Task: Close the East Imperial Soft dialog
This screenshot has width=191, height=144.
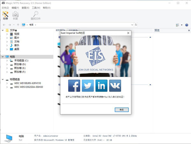Action: (x=128, y=33)
